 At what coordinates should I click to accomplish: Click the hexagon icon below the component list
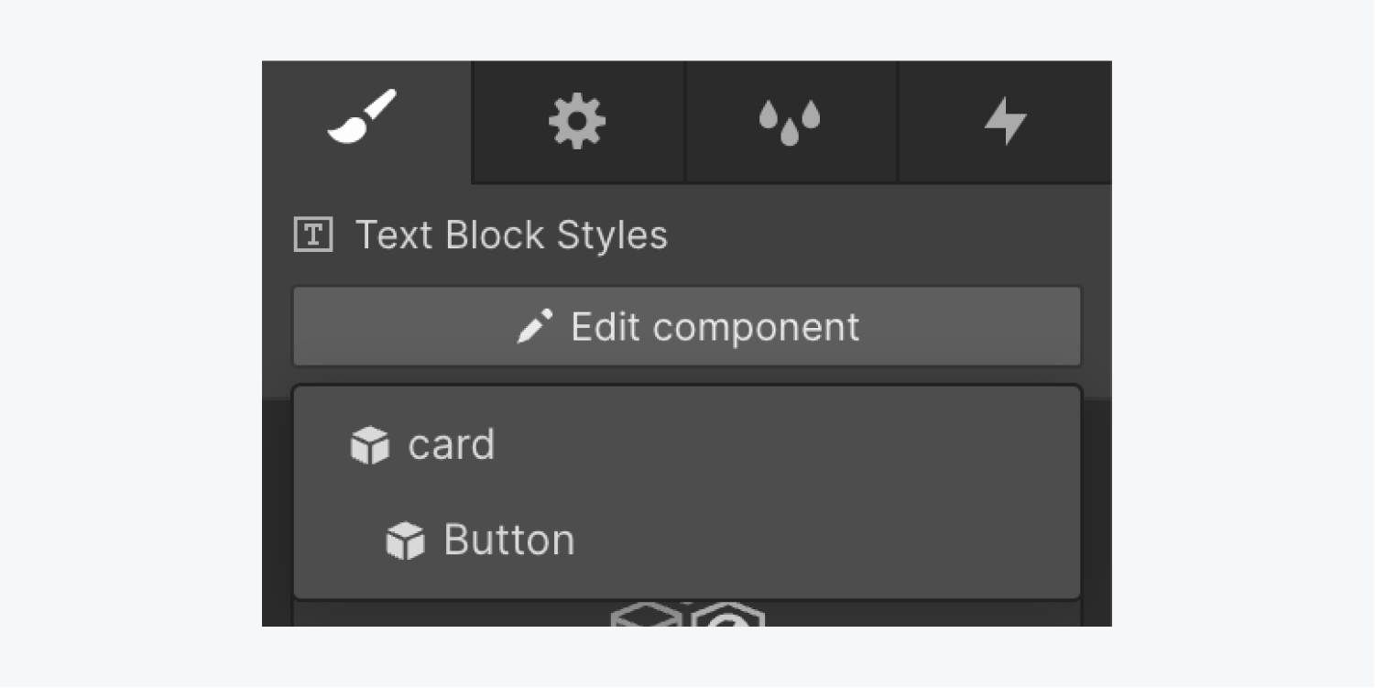728,616
